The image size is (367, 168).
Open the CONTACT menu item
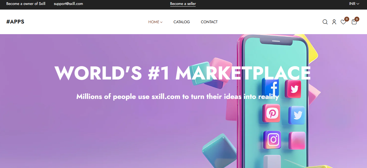coord(209,22)
